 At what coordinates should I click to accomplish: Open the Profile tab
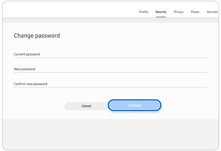(x=143, y=12)
